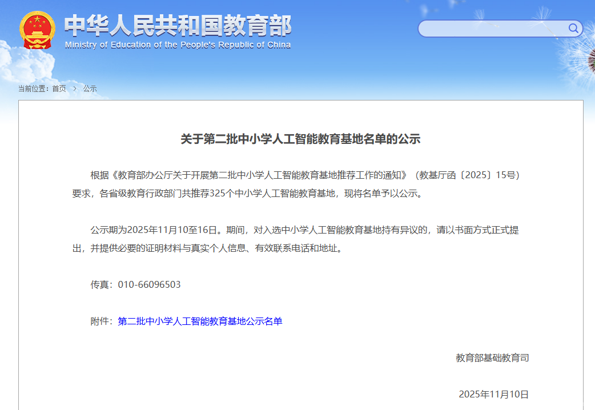Click the date 2025年11月10日 at bottom
Viewport: 595px width, 410px height.
[x=493, y=395]
